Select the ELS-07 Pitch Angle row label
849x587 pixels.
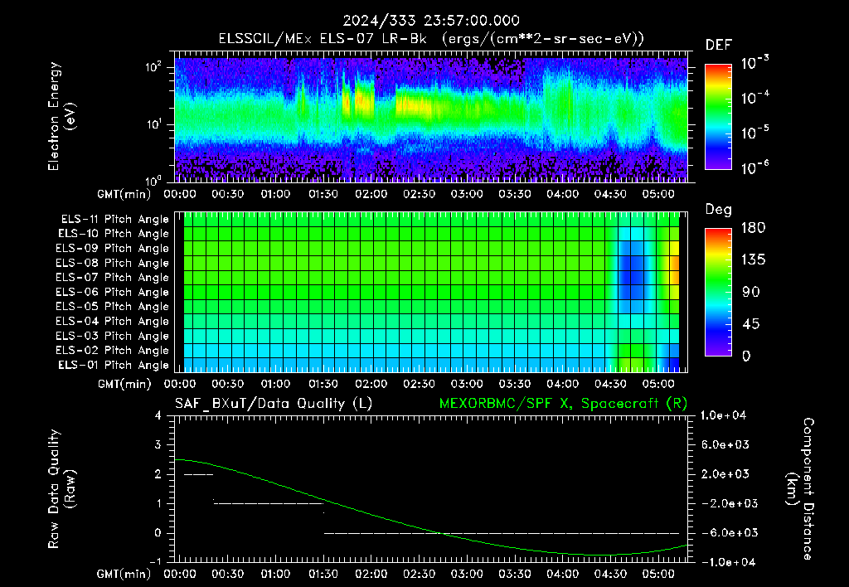pyautogui.click(x=112, y=277)
